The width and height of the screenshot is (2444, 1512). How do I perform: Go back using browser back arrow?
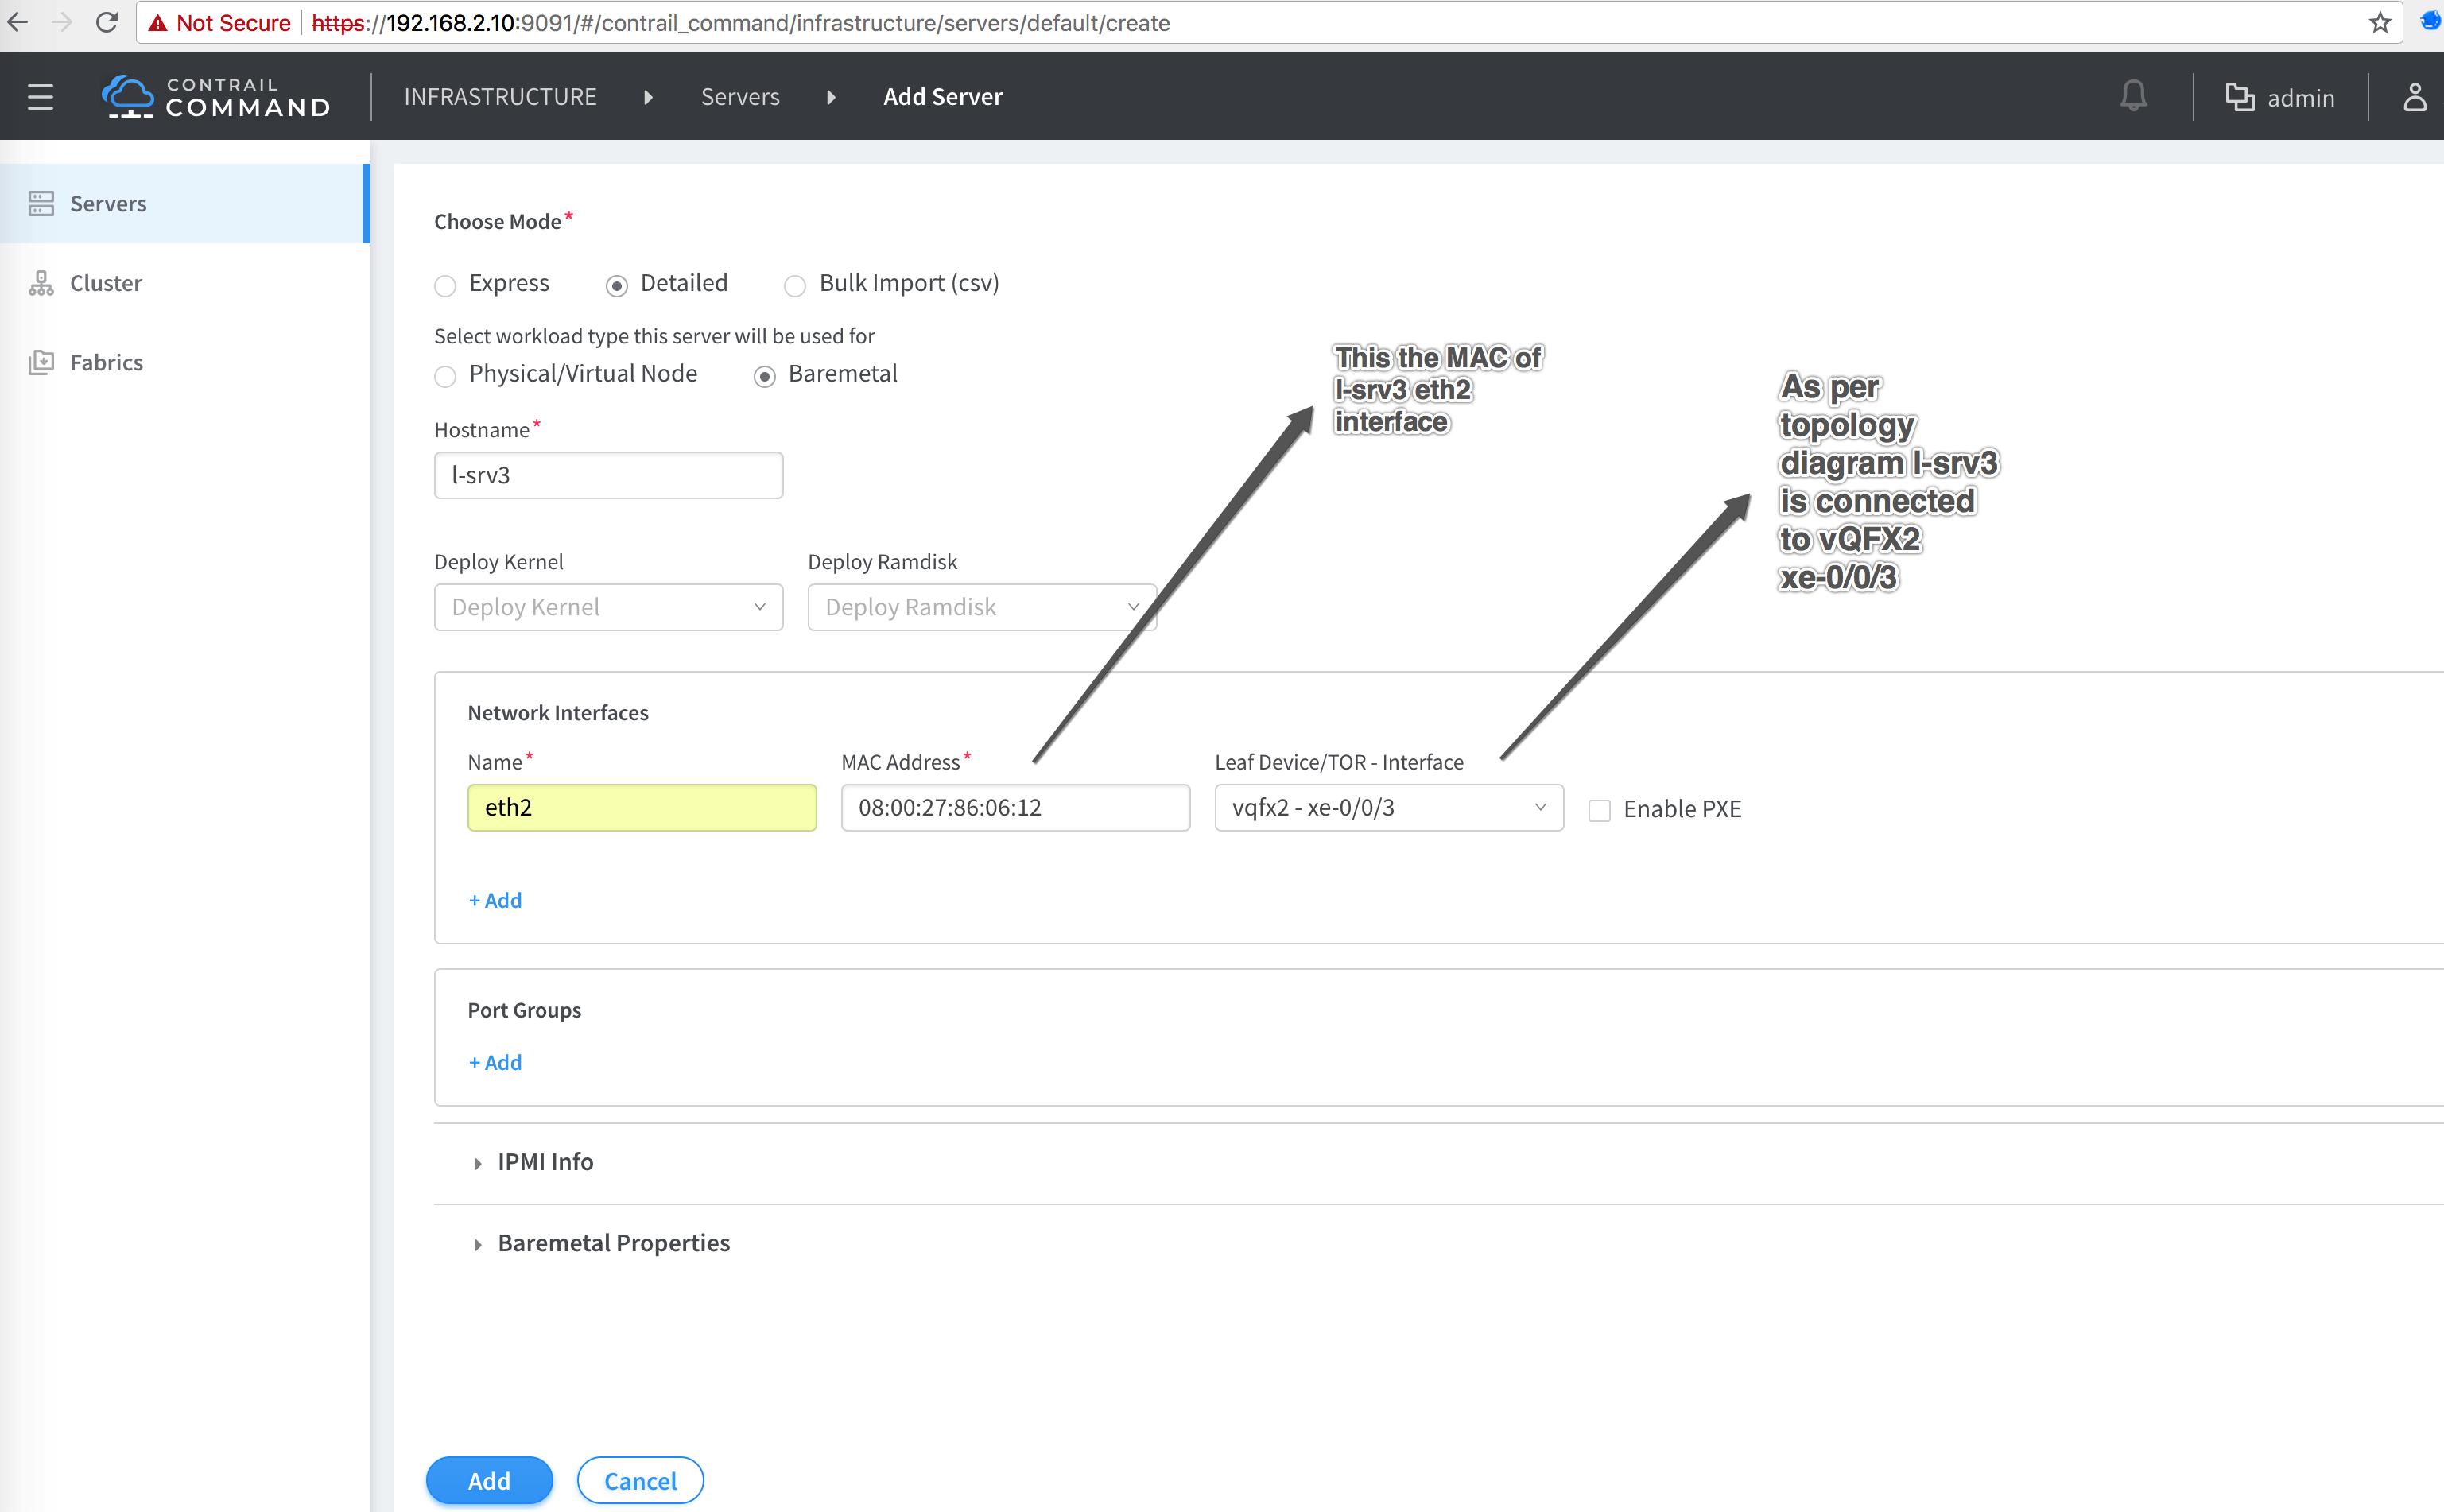(18, 22)
